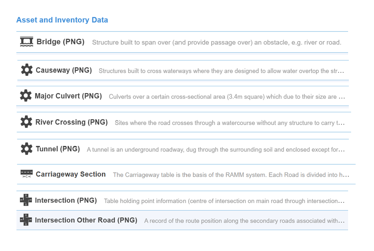Select Major Culvert (PNG) title

(x=68, y=96)
